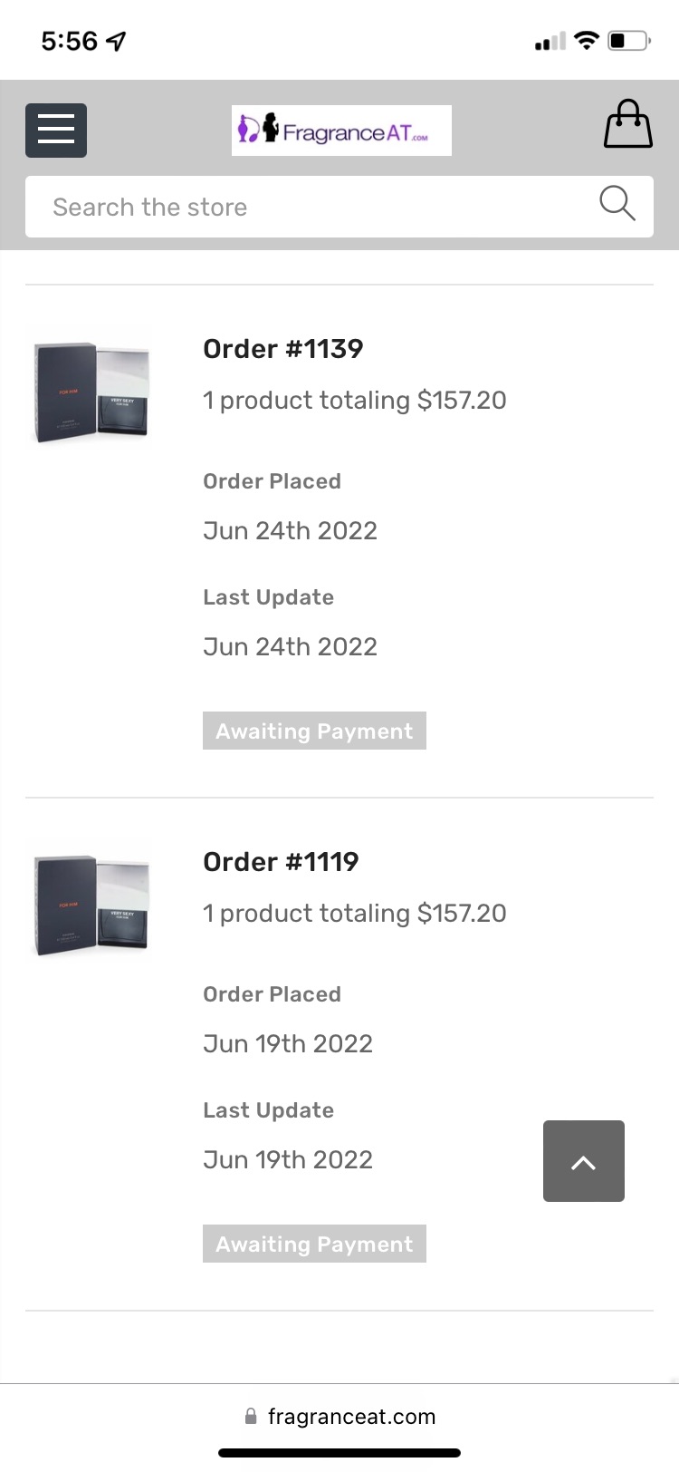Viewport: 679px width, 1472px height.
Task: Open Order #1139 details
Action: pyautogui.click(x=283, y=349)
